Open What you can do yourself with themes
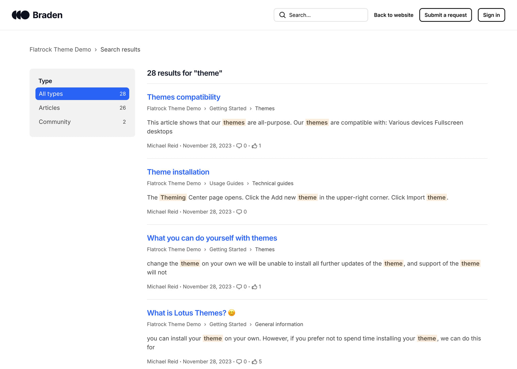 pos(212,238)
